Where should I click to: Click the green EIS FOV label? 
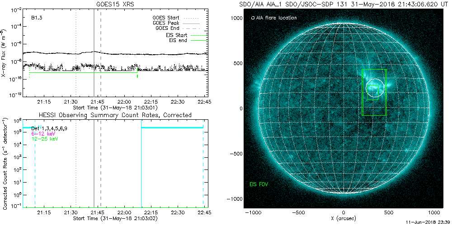259,184
